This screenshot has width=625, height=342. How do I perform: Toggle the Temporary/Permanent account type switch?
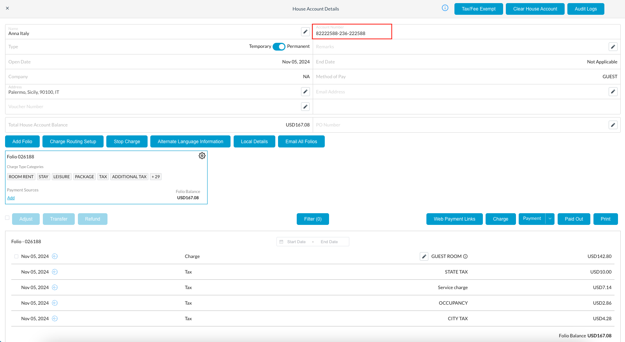pos(279,47)
